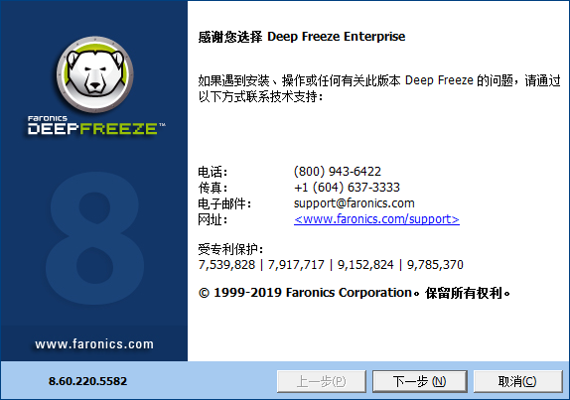Click the fax number +1 (604) 637-3333

pyautogui.click(x=347, y=188)
